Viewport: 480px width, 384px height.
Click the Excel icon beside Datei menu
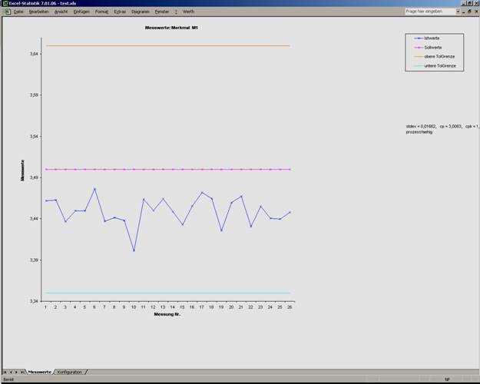pos(5,12)
